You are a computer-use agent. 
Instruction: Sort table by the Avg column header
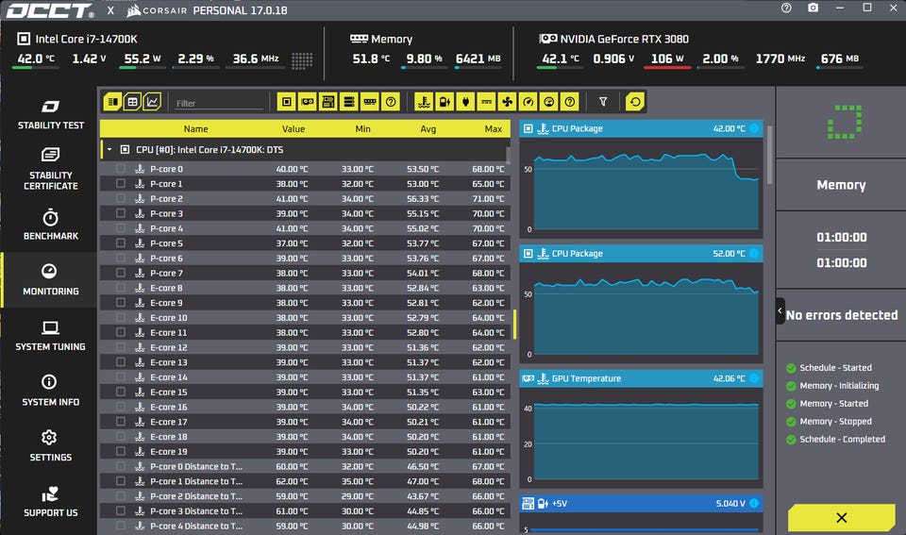tap(428, 129)
